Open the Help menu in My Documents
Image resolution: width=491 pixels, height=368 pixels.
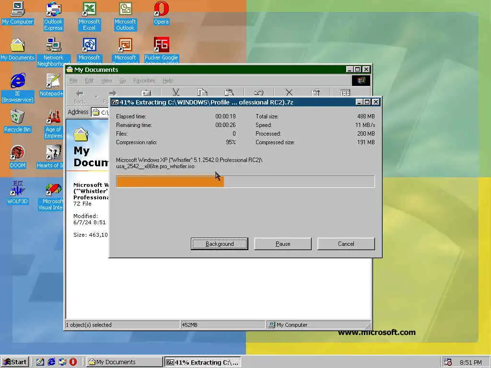click(167, 80)
